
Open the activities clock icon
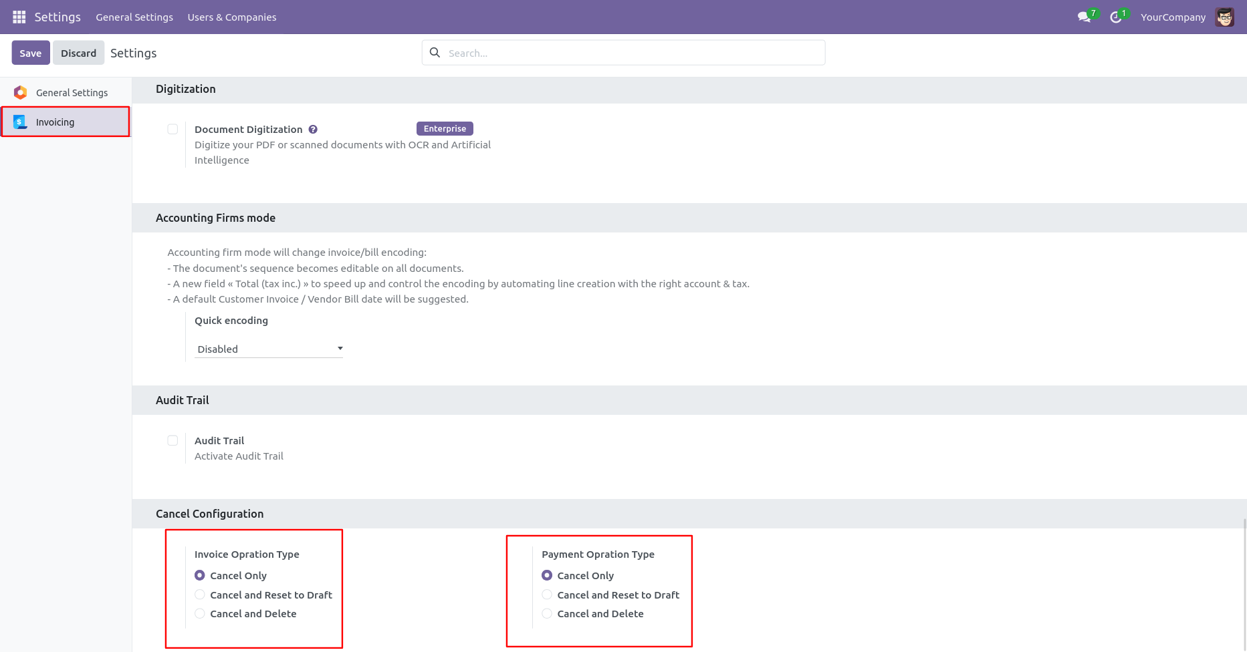pos(1115,17)
